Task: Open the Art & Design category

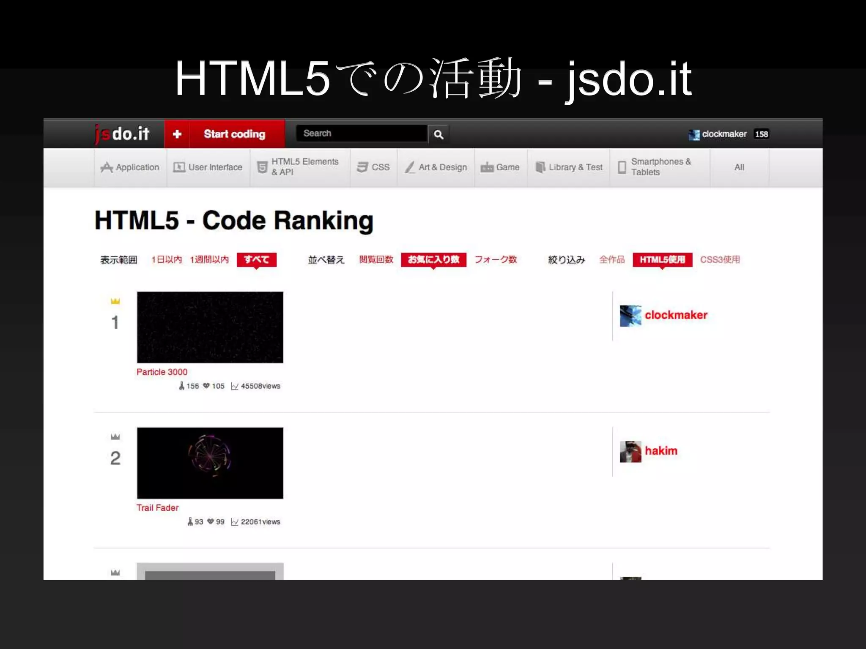Action: tap(436, 167)
